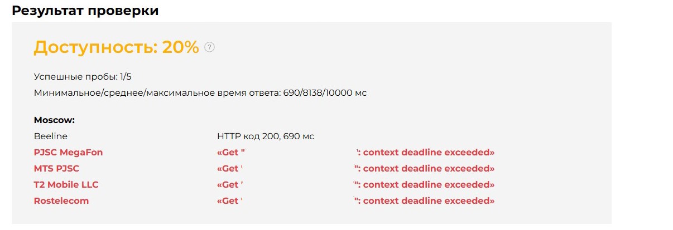Select the Результат проверки heading
The width and height of the screenshot is (673, 230).
click(85, 11)
